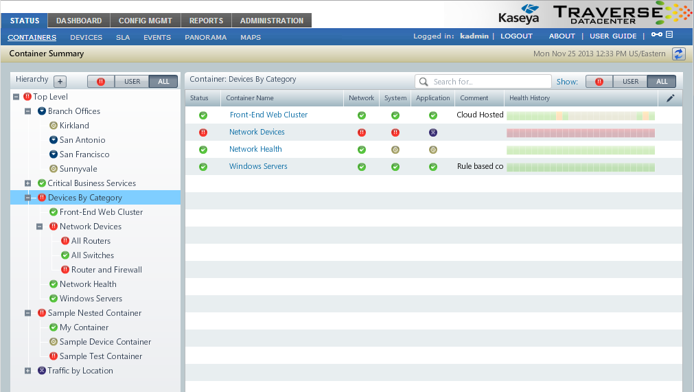This screenshot has width=694, height=392.
Task: Click the Application status icon for Network Devices
Action: click(x=433, y=132)
